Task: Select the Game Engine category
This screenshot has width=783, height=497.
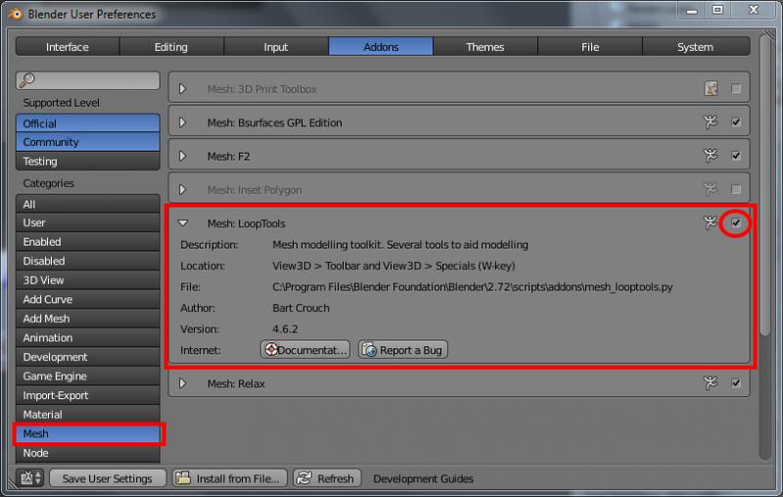Action: point(88,377)
